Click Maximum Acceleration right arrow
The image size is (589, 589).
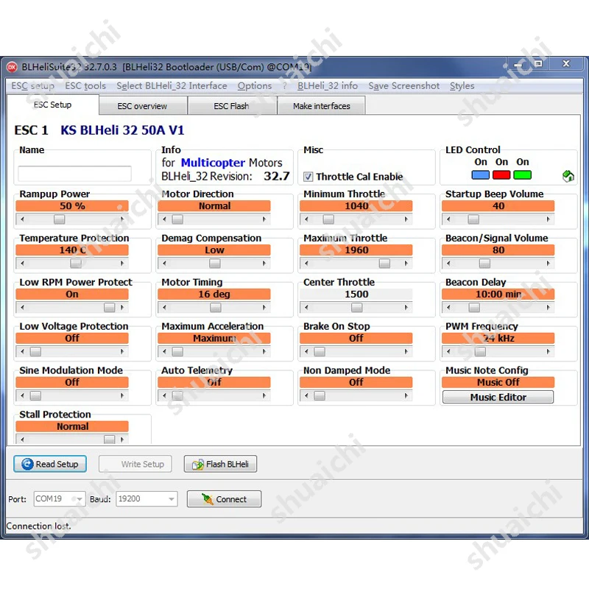(x=264, y=352)
